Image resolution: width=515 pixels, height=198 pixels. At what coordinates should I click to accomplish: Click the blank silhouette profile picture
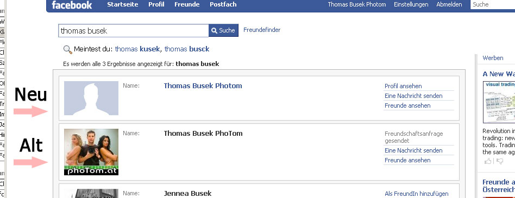click(91, 98)
